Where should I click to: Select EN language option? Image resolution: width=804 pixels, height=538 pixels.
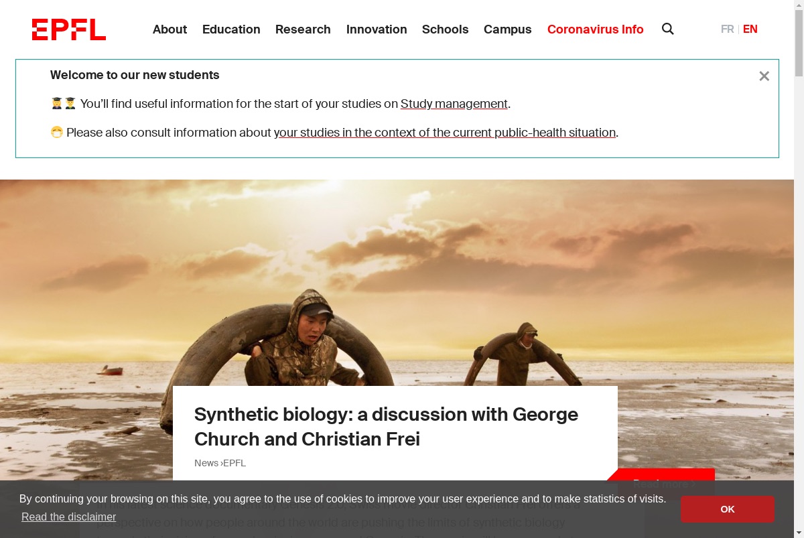[750, 29]
